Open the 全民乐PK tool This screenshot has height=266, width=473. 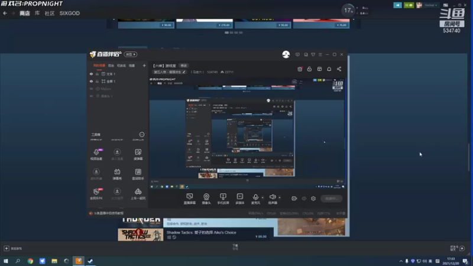coord(96,194)
